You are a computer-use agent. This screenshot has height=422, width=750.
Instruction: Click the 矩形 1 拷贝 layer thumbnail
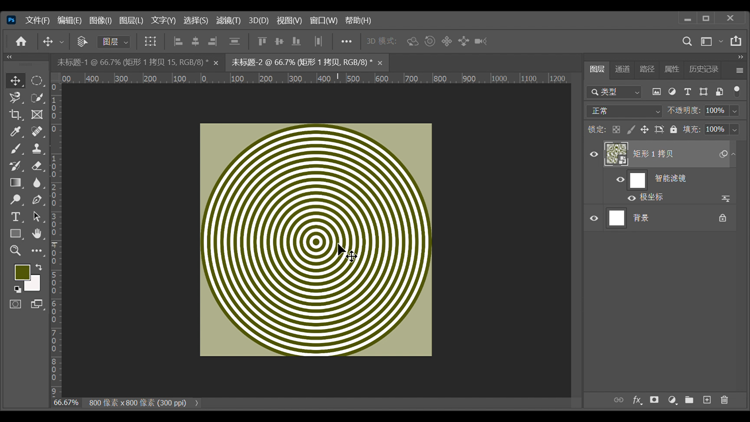[x=616, y=154]
